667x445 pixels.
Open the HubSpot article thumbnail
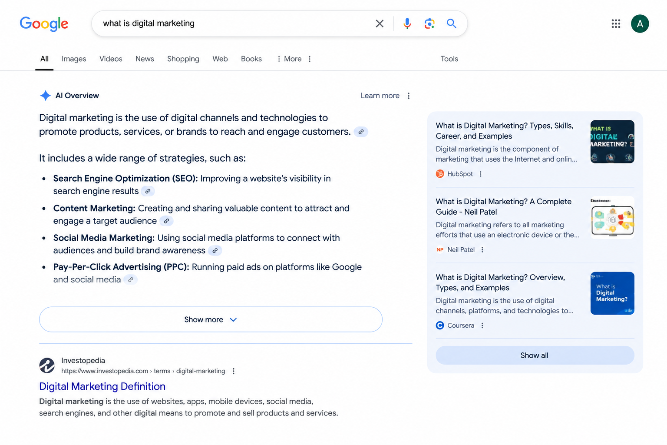pos(612,142)
